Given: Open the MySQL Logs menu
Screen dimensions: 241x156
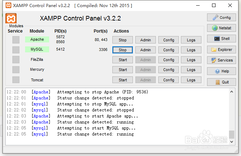Looking at the screenshot, I should 191,50.
